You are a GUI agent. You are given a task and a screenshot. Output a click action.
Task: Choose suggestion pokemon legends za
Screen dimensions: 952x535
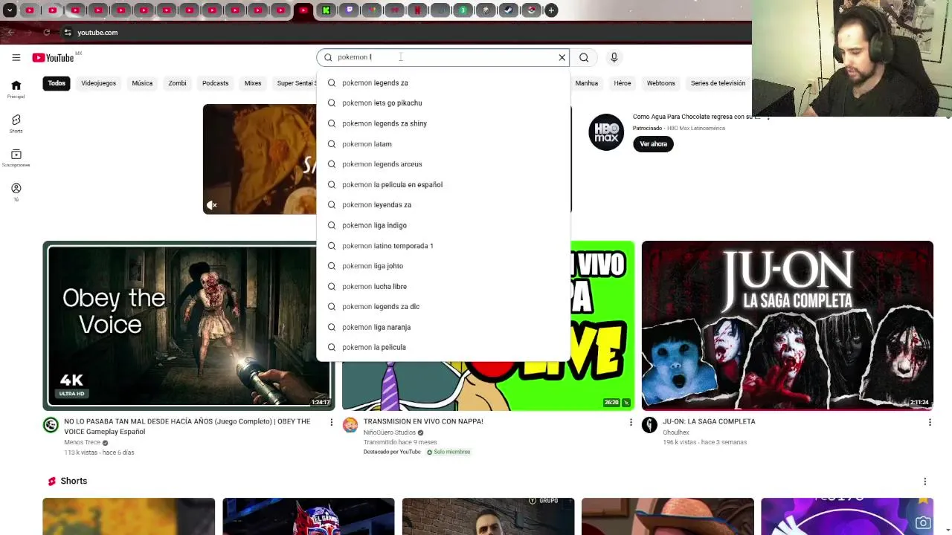click(x=443, y=83)
